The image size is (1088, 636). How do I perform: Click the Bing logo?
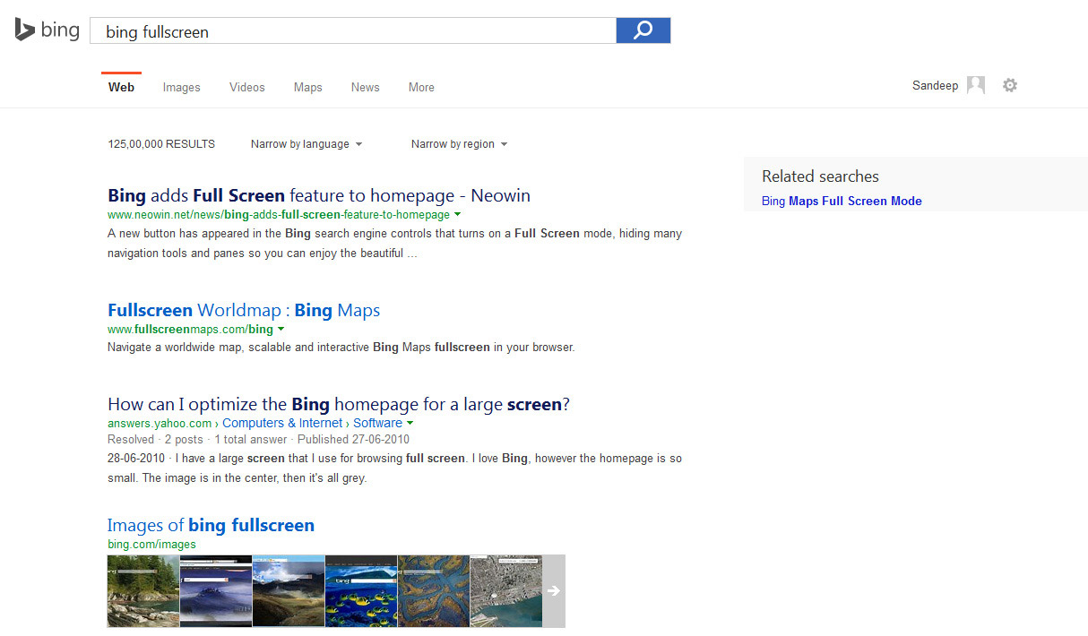click(x=47, y=30)
